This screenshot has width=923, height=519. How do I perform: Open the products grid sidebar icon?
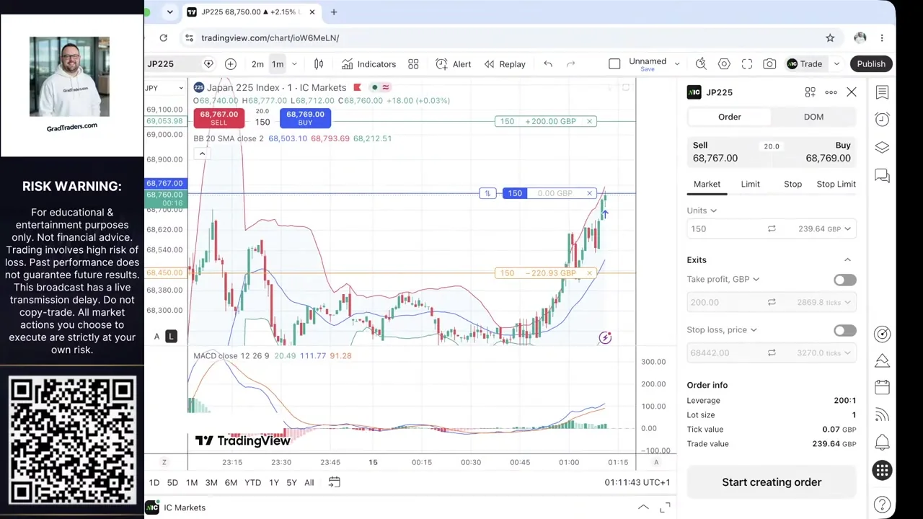pyautogui.click(x=882, y=471)
